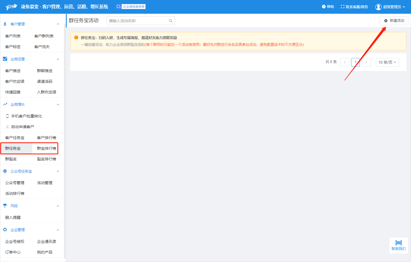
Task: Open the 渠道活码 menu item
Action: point(45,81)
